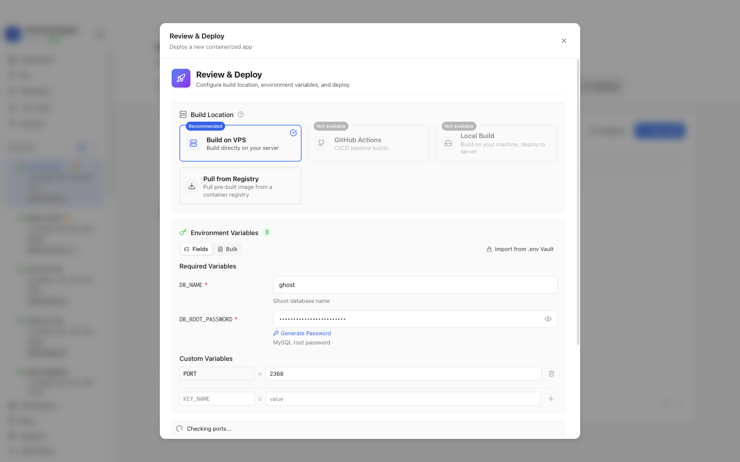This screenshot has height=462, width=740.
Task: Click the Checking ports status text
Action: [x=209, y=429]
